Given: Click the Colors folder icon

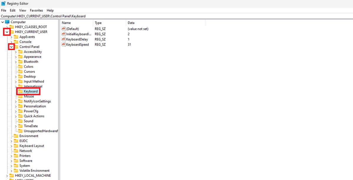Looking at the screenshot, I should [x=20, y=67].
